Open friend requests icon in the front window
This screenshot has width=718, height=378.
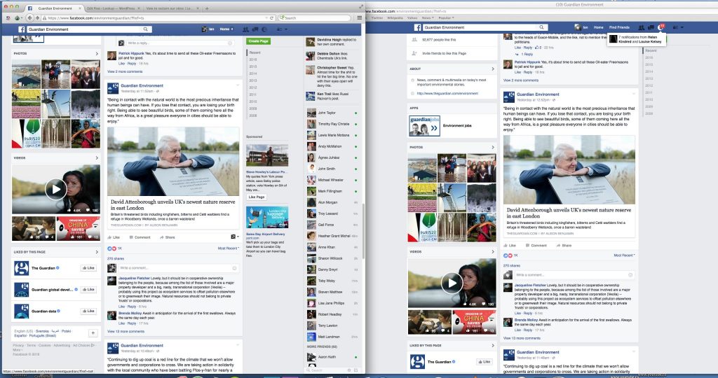click(x=245, y=29)
